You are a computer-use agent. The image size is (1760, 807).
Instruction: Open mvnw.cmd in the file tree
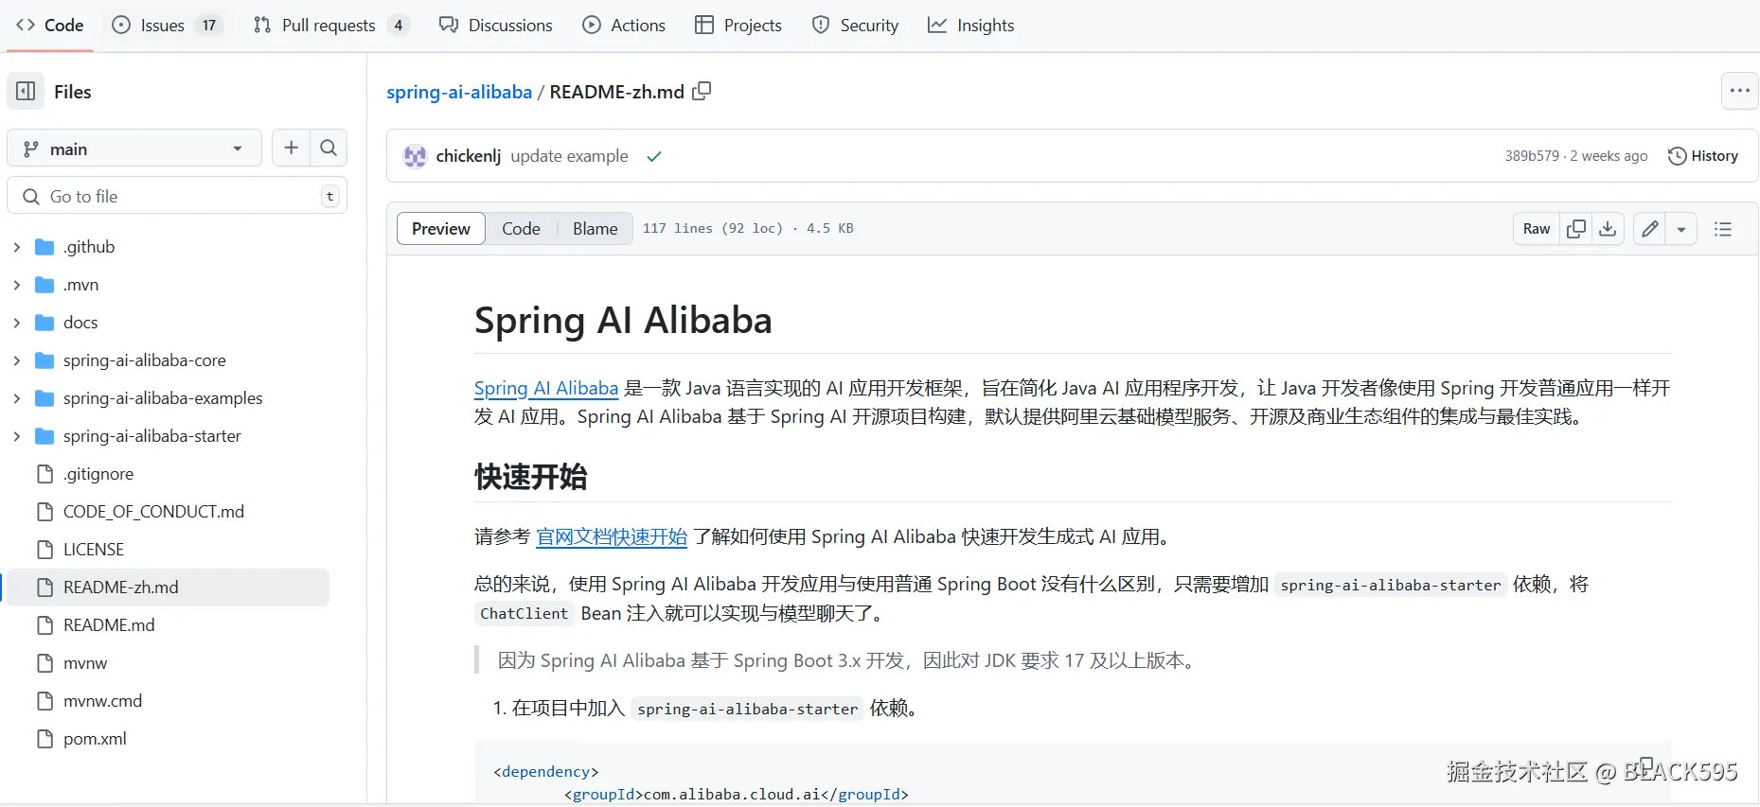tap(102, 701)
